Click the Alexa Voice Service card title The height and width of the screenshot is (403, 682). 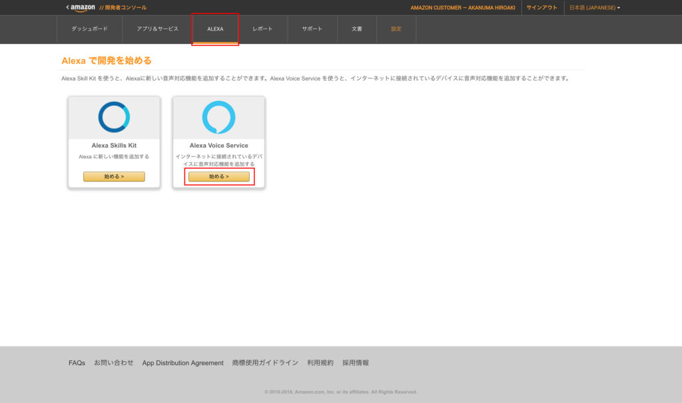click(x=218, y=146)
